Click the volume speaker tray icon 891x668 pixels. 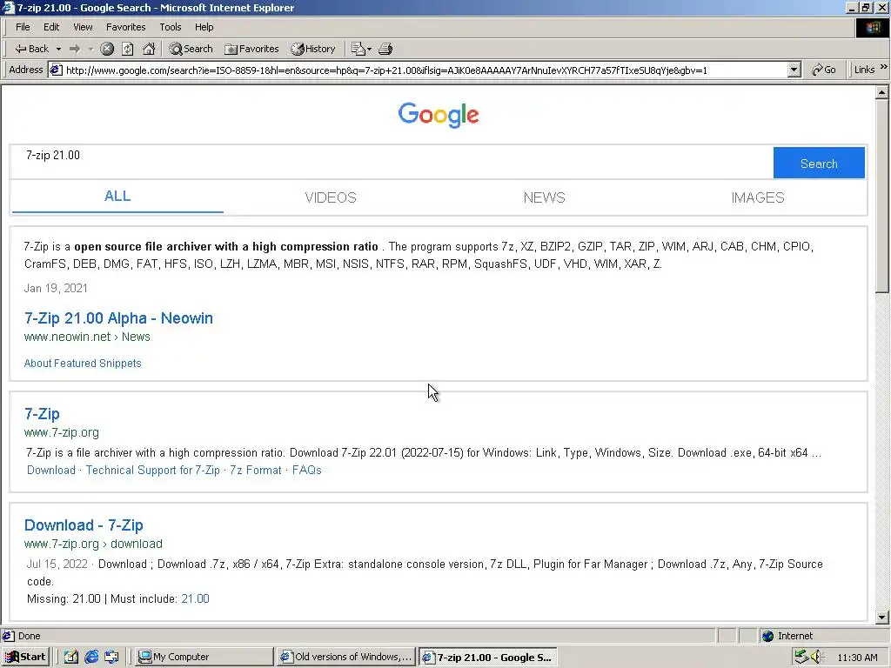(x=817, y=657)
